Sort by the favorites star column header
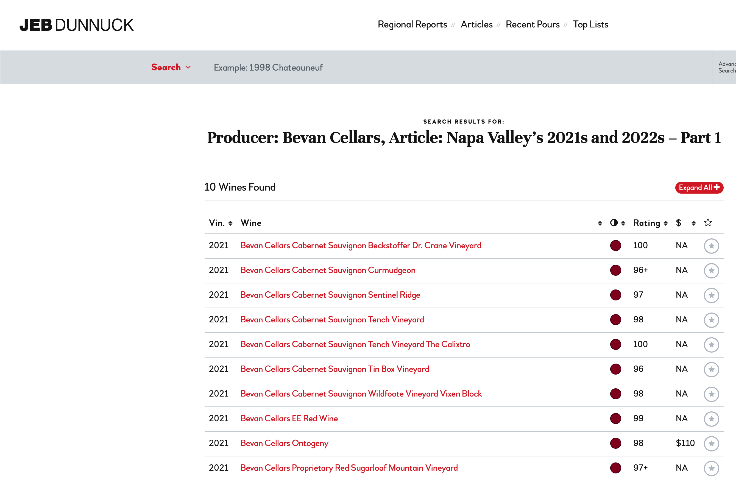The height and width of the screenshot is (502, 736). click(708, 223)
